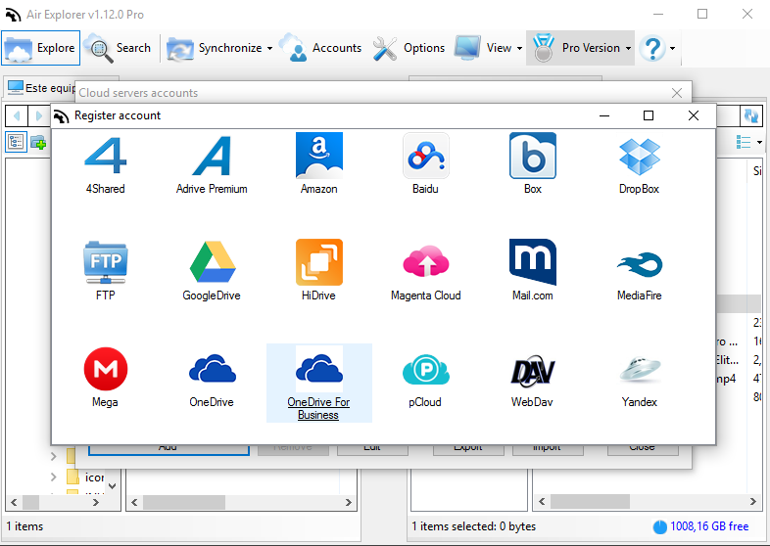
Task: Select Adrive Premium account type
Action: [x=212, y=165]
